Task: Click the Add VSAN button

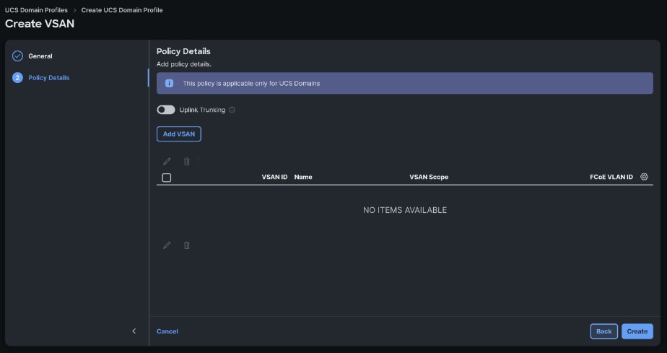Action: pos(179,134)
